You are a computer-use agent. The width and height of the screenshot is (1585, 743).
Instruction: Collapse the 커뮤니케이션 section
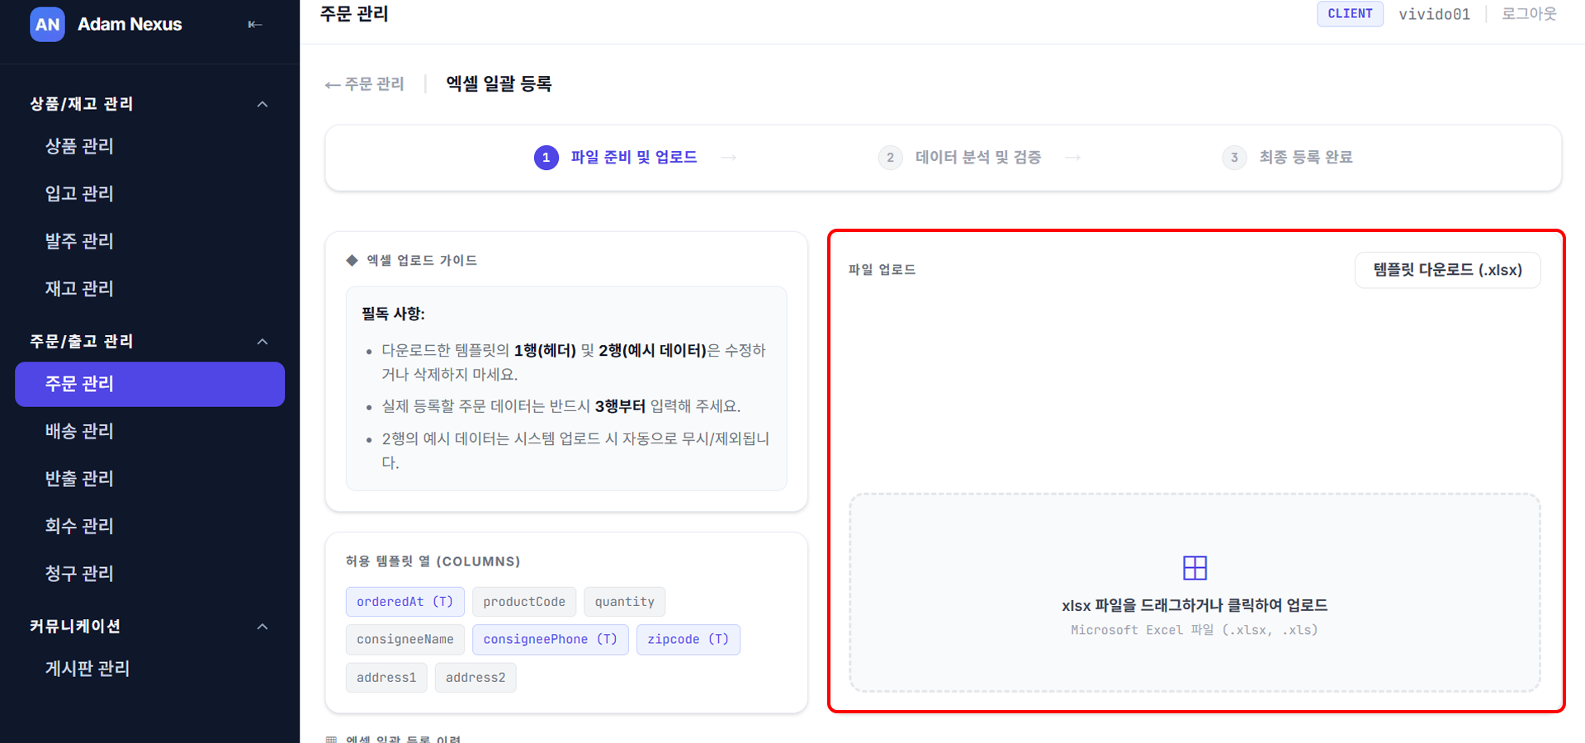pyautogui.click(x=263, y=627)
